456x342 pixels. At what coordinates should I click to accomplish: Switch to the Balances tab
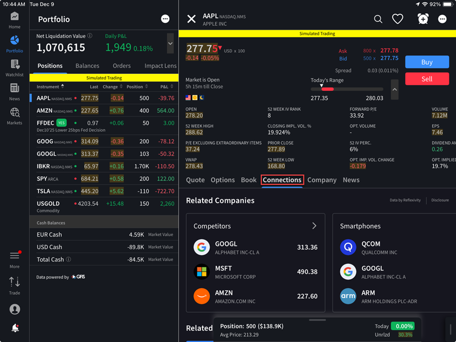tap(87, 66)
